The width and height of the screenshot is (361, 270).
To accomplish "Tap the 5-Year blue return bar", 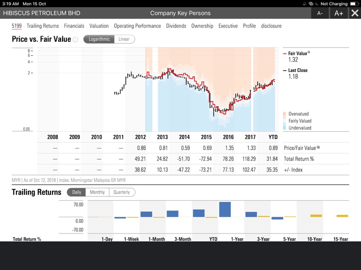I will coord(277,218).
